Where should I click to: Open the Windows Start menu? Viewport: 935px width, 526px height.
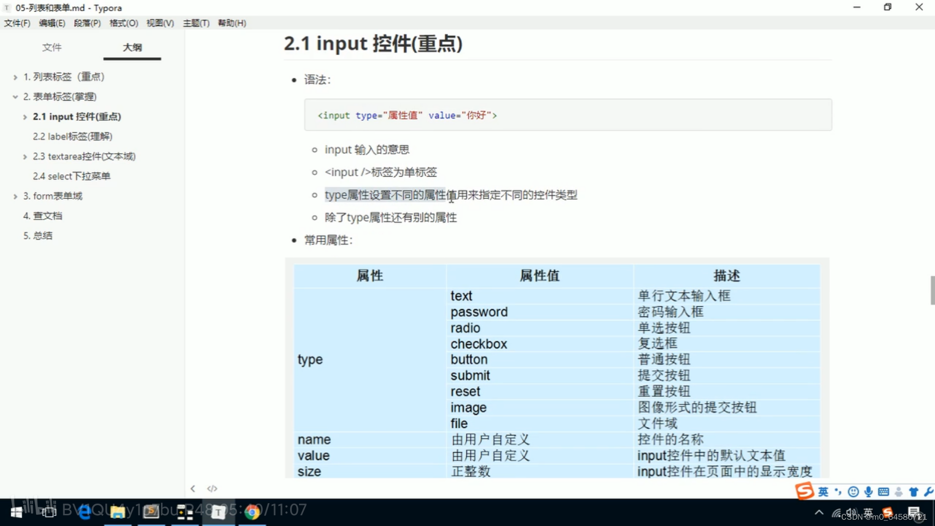click(x=16, y=512)
